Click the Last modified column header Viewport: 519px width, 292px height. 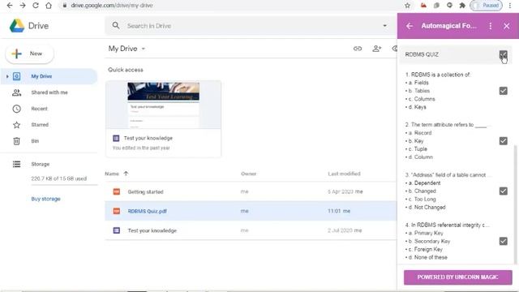[x=344, y=174]
